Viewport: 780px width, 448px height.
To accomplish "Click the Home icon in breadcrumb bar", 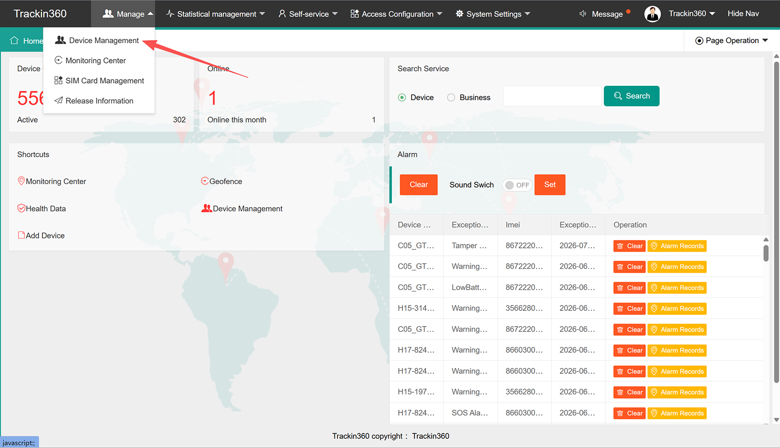I will pyautogui.click(x=14, y=41).
